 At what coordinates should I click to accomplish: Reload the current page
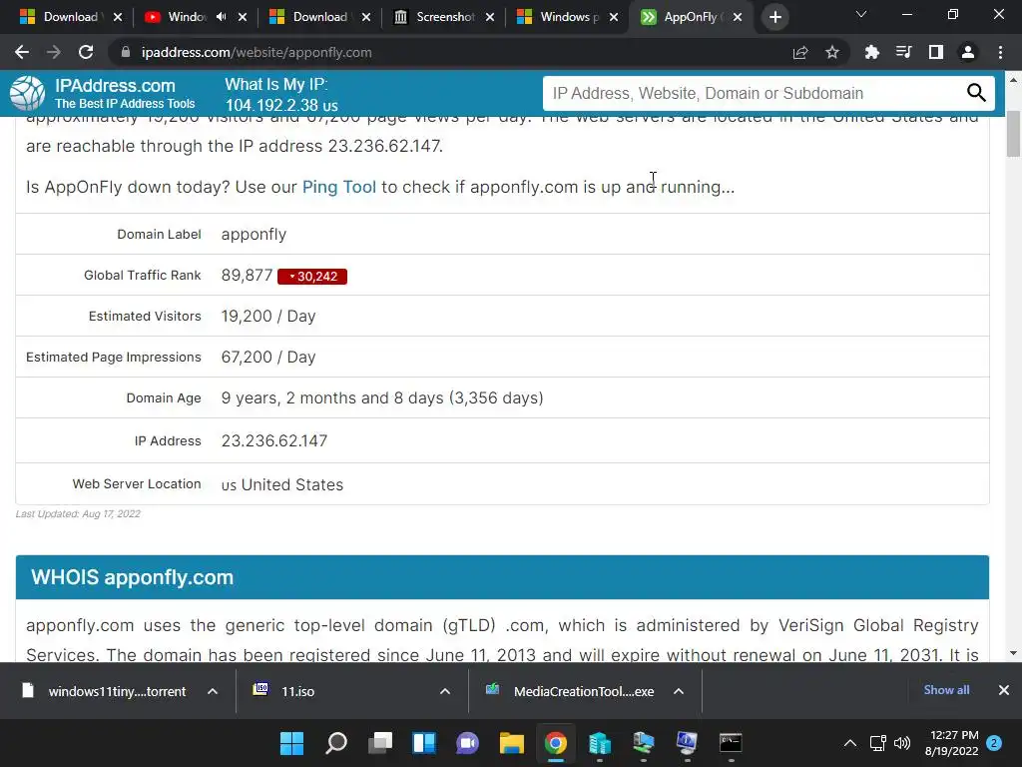[86, 52]
